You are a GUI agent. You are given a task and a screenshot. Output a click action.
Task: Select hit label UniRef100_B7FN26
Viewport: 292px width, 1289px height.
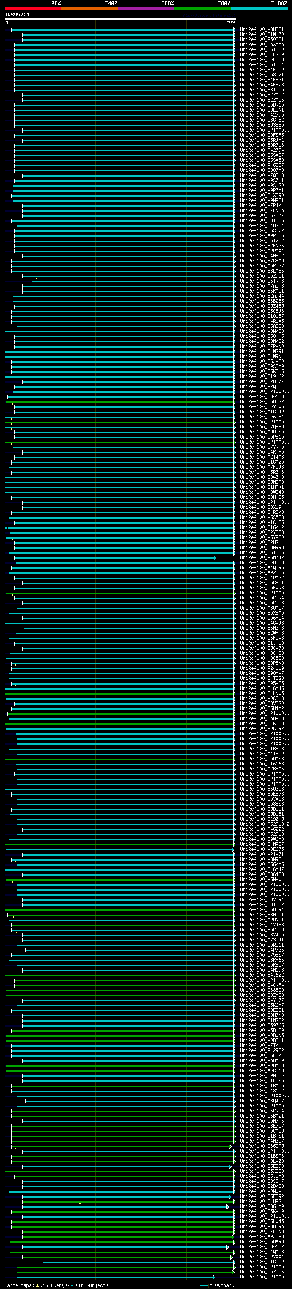pyautogui.click(x=262, y=246)
